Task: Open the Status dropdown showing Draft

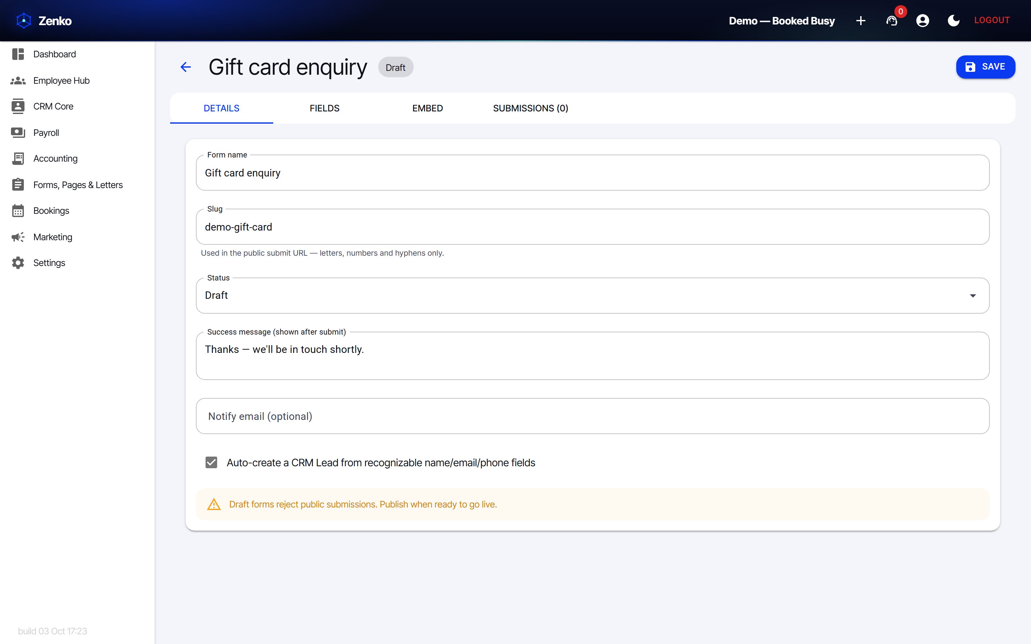Action: (593, 296)
